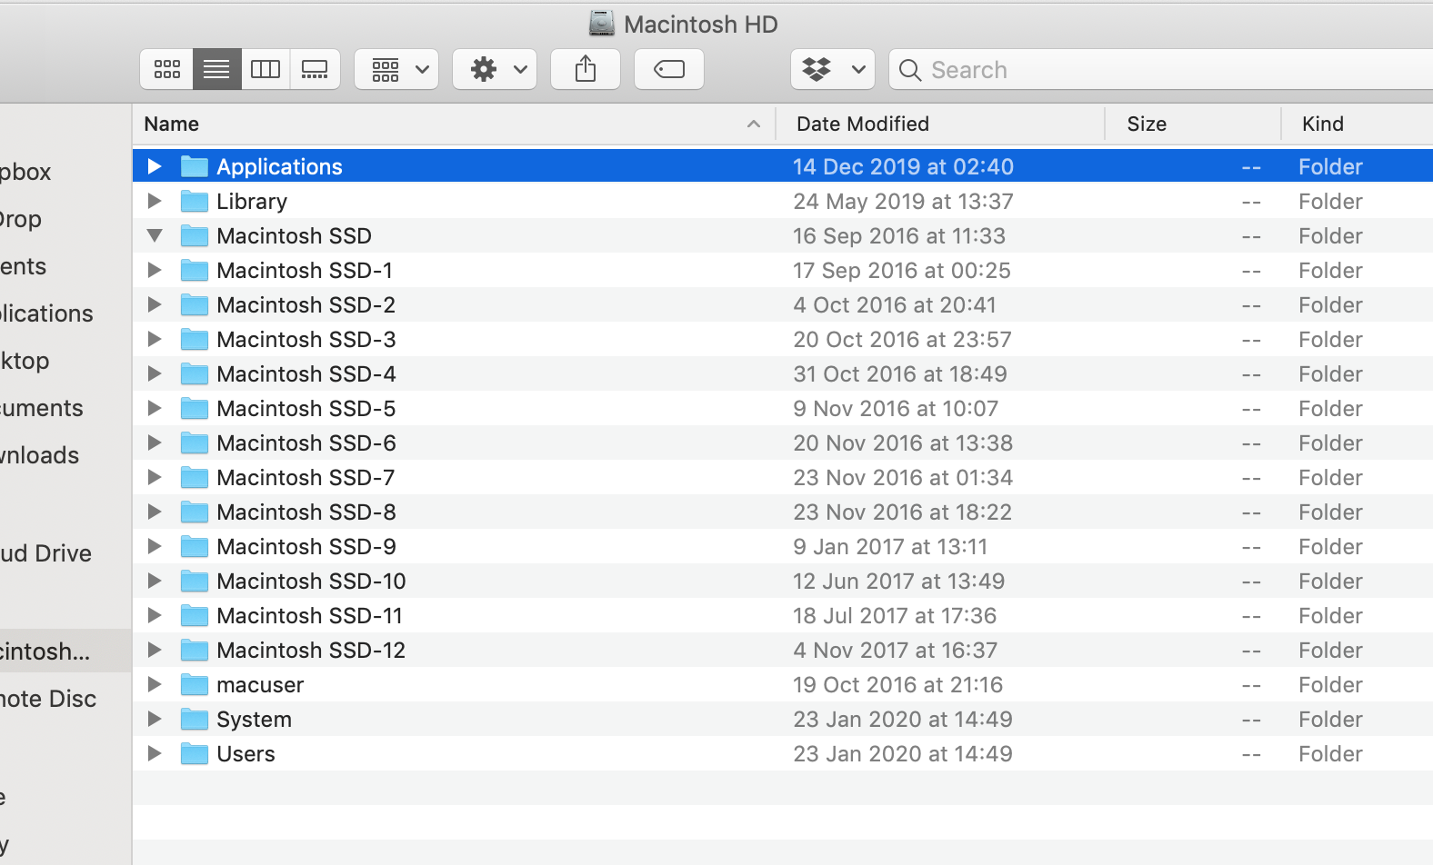Image resolution: width=1433 pixels, height=865 pixels.
Task: Open the group-by arrange dropdown
Action: [x=396, y=69]
